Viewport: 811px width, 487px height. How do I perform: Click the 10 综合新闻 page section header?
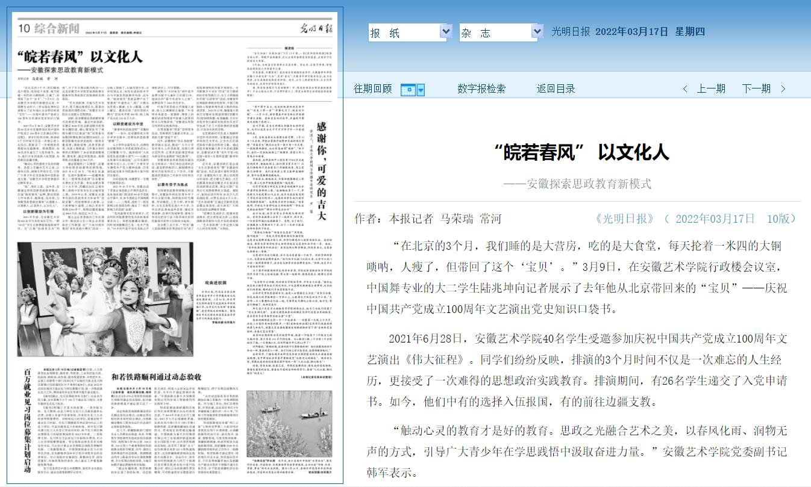tap(48, 28)
